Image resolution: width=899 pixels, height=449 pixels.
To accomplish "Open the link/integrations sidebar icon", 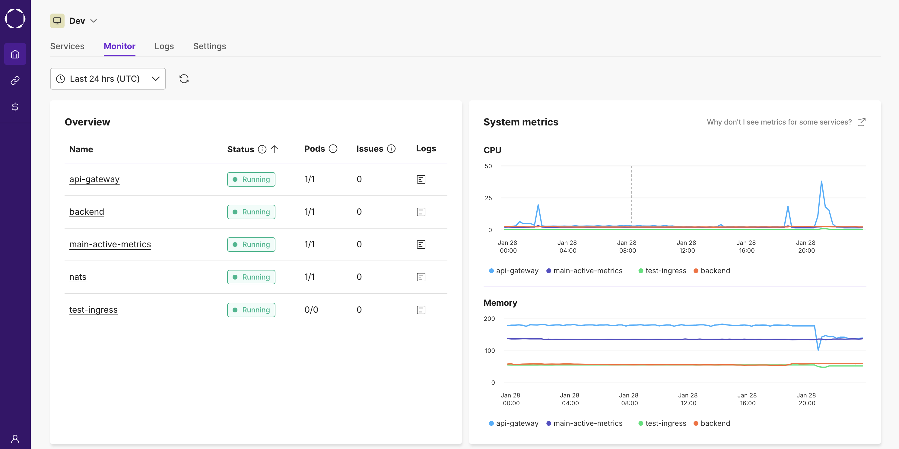I will [x=15, y=81].
